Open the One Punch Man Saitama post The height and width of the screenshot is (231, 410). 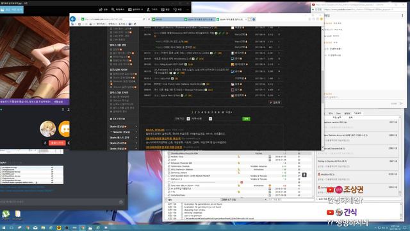click(x=178, y=84)
